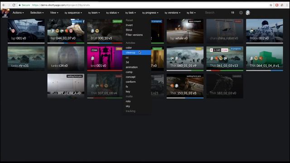Click progress bar under TNK 061_03_03
Screen dimensions: 290x163
pyautogui.click(x=225, y=71)
